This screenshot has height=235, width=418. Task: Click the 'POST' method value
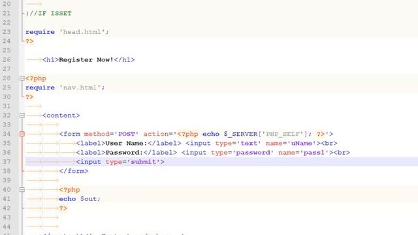click(x=127, y=134)
